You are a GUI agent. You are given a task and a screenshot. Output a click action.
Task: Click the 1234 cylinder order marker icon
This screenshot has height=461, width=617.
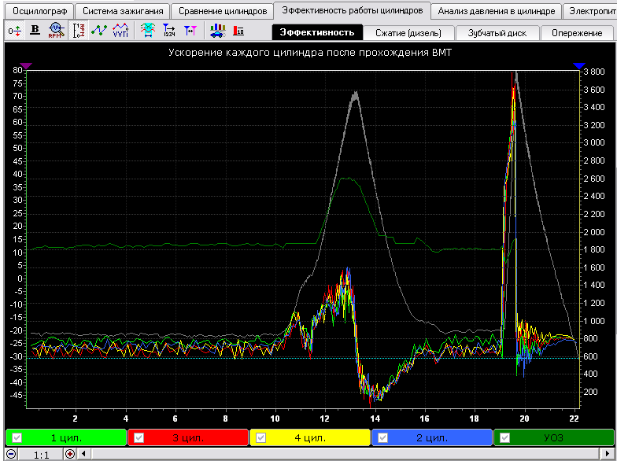point(169,30)
